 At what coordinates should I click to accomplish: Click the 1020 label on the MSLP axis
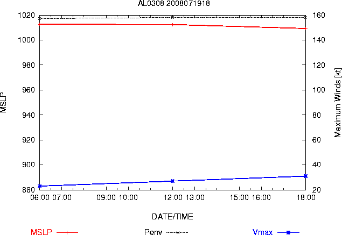coord(26,15)
